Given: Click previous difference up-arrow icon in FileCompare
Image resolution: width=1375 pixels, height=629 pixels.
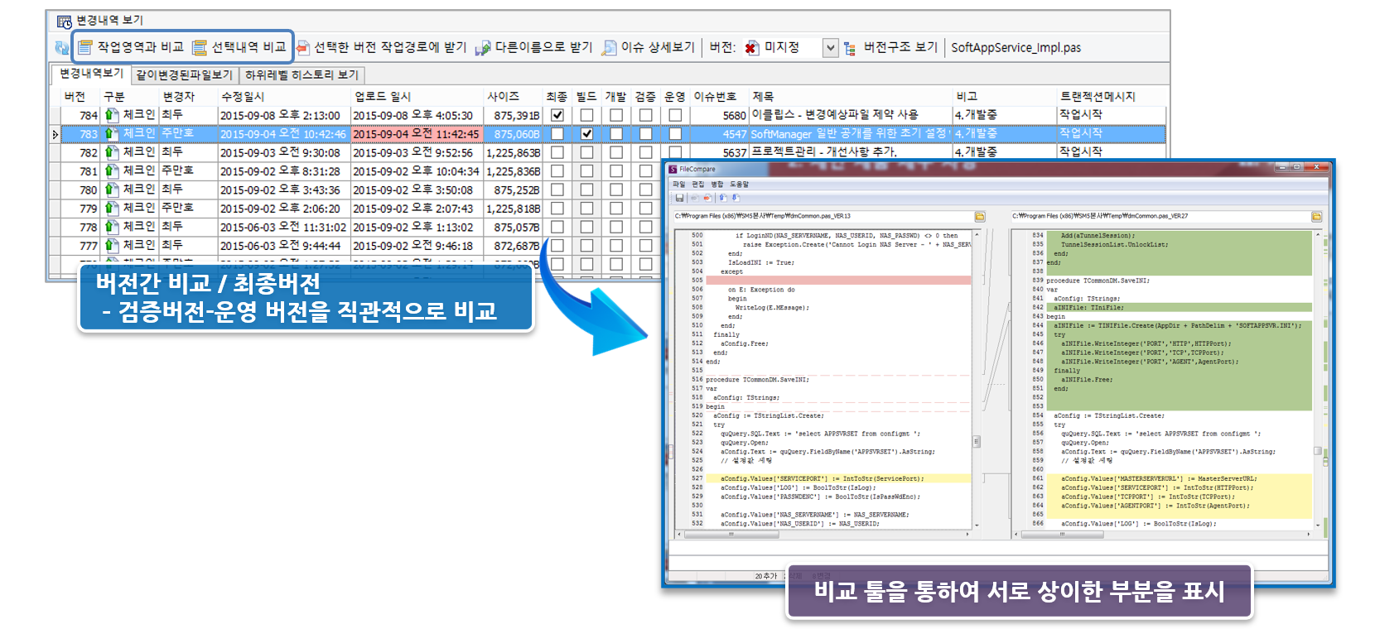Looking at the screenshot, I should pyautogui.click(x=722, y=198).
